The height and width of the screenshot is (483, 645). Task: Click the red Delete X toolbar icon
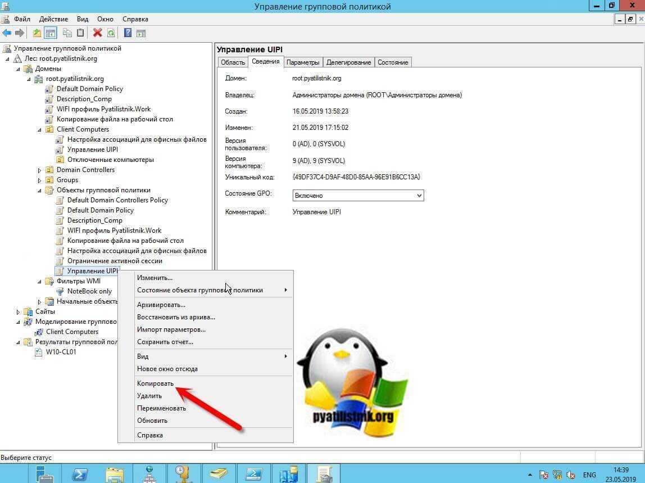pos(97,33)
